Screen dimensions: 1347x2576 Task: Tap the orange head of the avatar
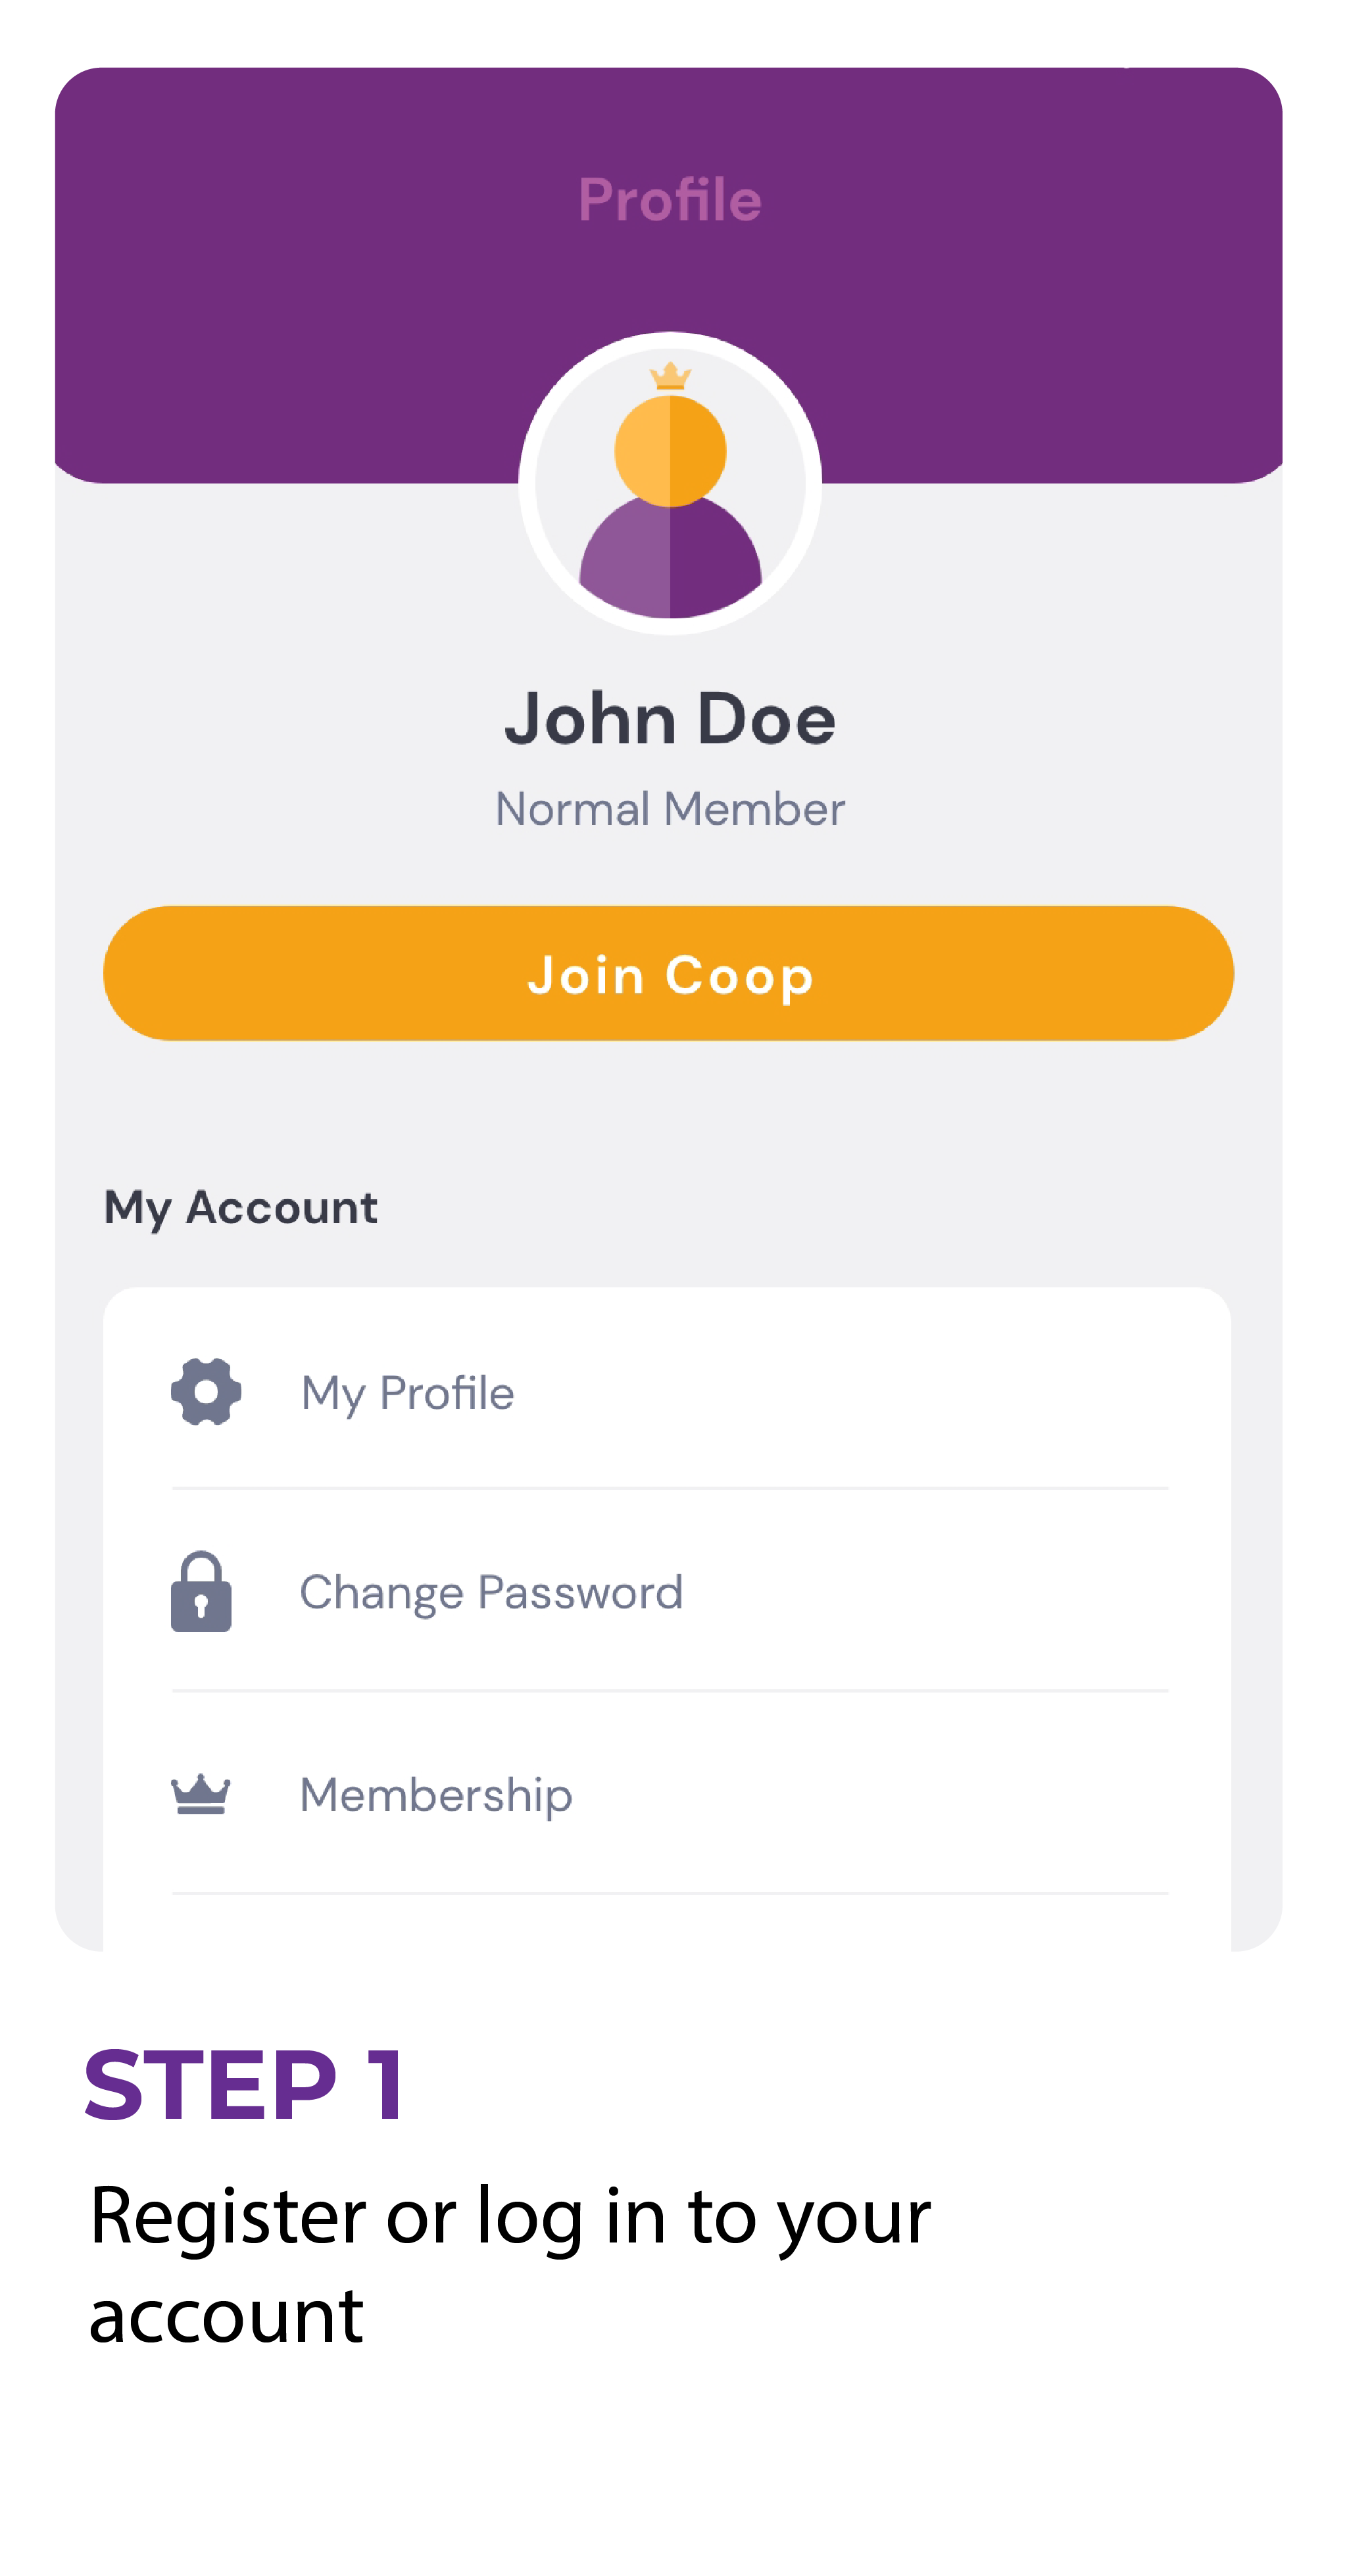pos(670,451)
